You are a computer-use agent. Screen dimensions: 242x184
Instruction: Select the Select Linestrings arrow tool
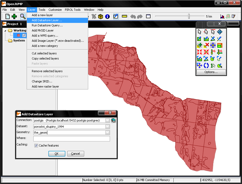coord(213,32)
